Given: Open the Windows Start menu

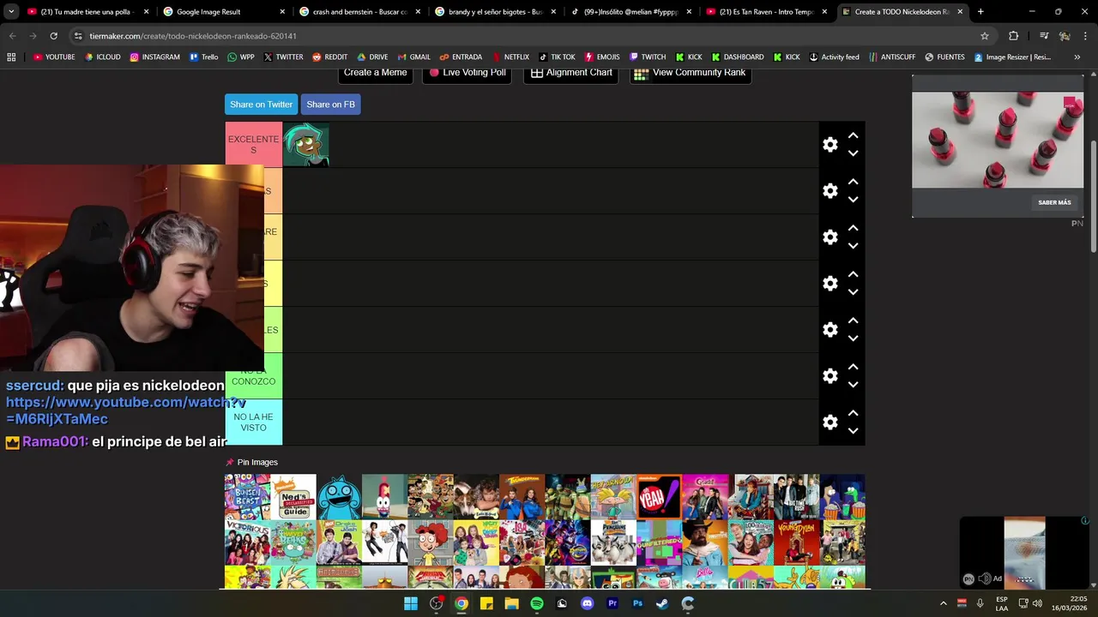Looking at the screenshot, I should (411, 603).
